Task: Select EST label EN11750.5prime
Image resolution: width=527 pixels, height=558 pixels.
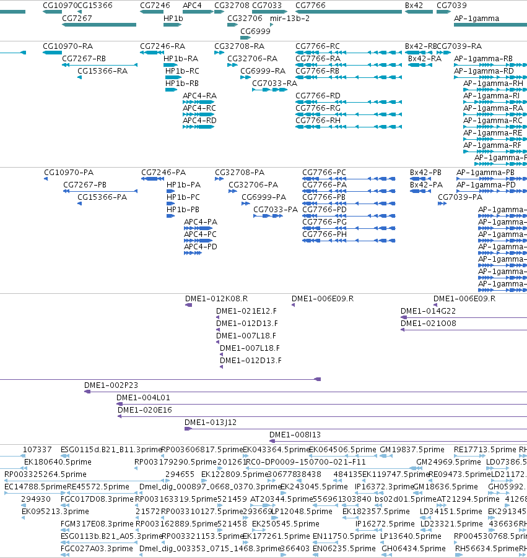Action: [x=344, y=536]
